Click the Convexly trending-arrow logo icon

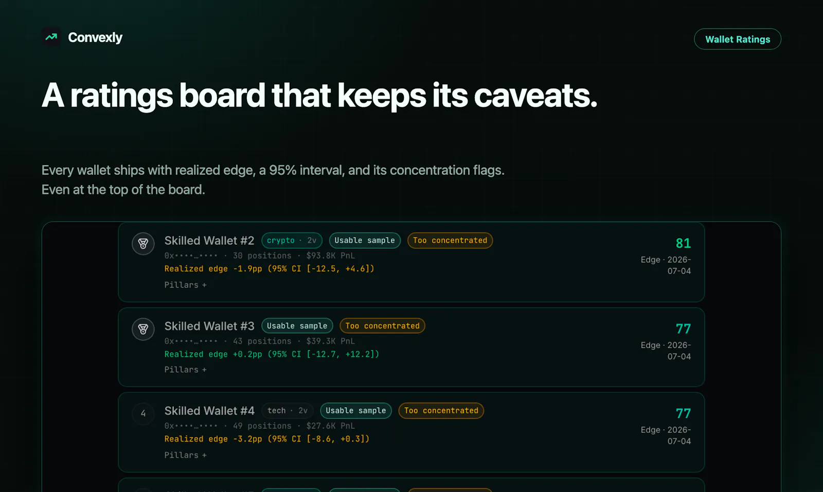tap(51, 37)
